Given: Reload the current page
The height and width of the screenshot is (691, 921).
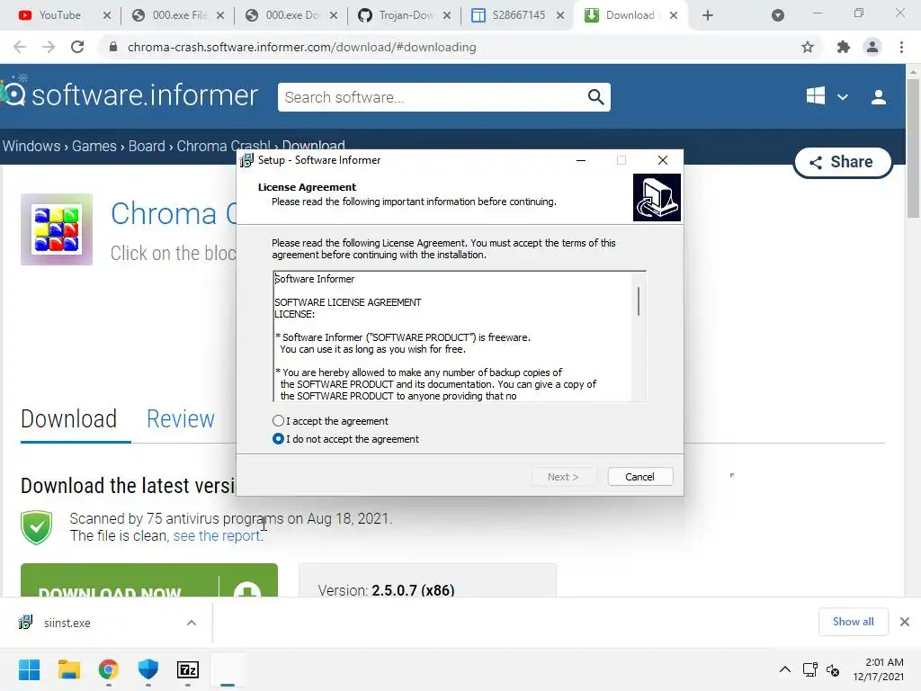Looking at the screenshot, I should [x=77, y=47].
